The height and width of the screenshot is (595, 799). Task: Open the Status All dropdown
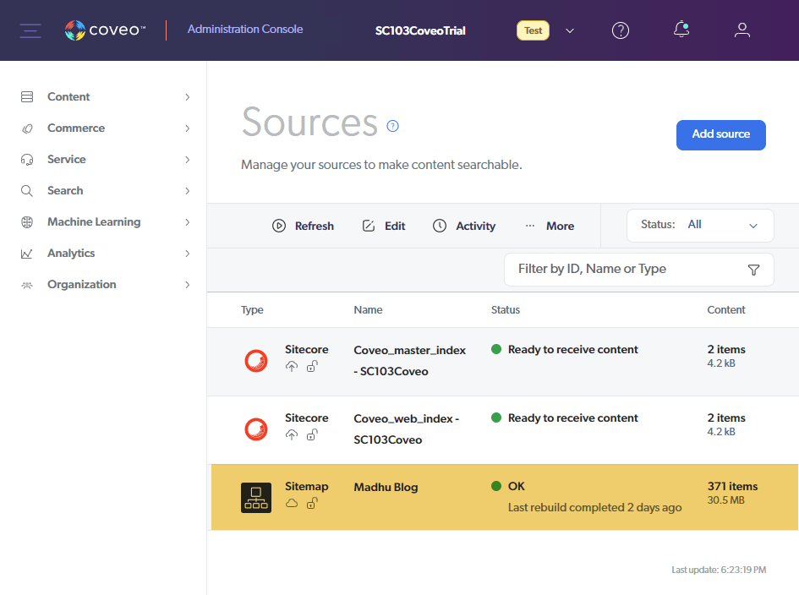(x=700, y=225)
